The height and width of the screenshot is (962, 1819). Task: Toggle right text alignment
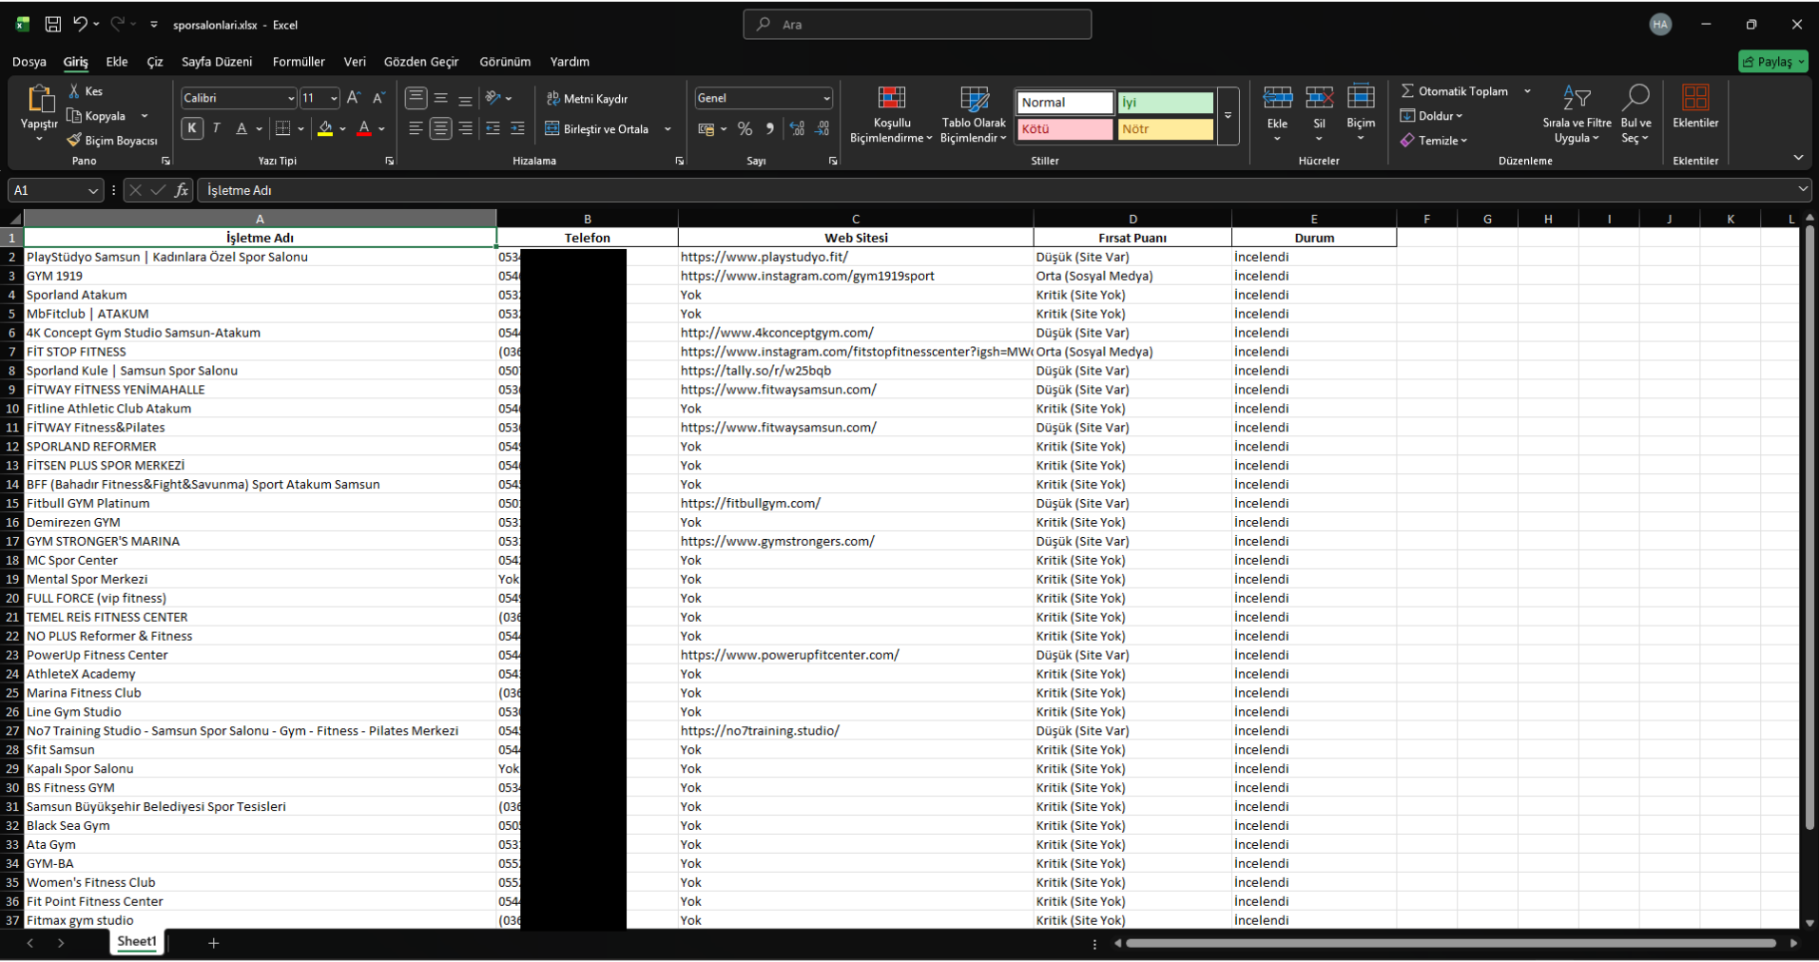[465, 128]
